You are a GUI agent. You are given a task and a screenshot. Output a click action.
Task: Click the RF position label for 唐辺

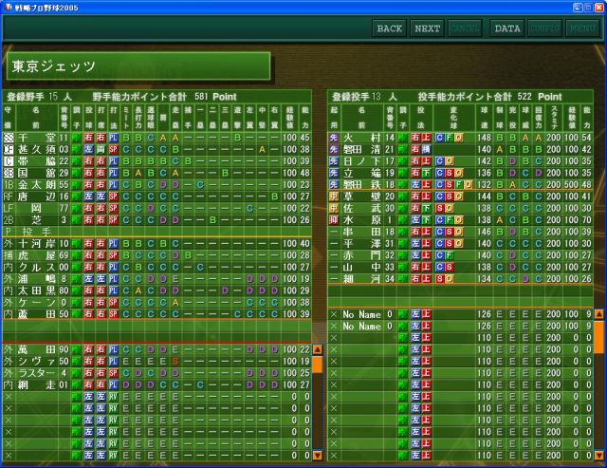click(x=9, y=197)
